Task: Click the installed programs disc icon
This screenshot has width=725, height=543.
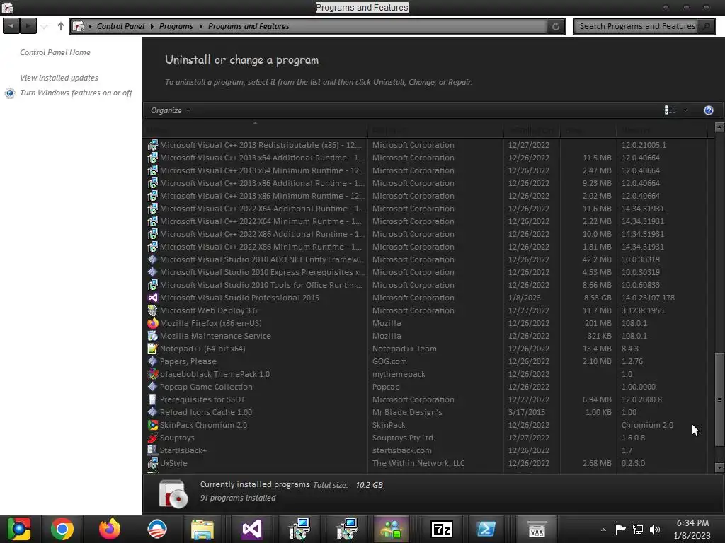Action: tap(173, 494)
